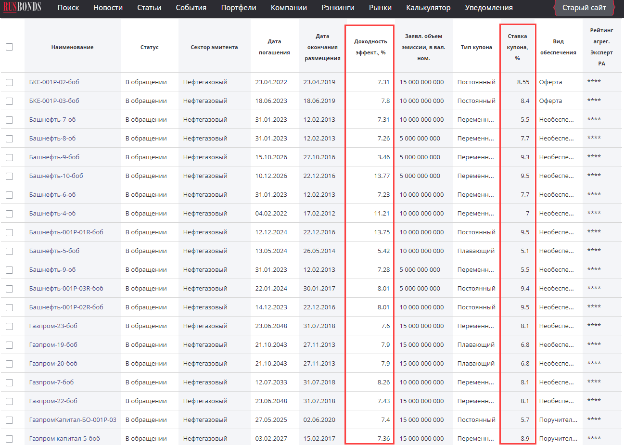This screenshot has width=624, height=445.
Task: Sort by Ставка купона, % column header
Action: [x=517, y=47]
